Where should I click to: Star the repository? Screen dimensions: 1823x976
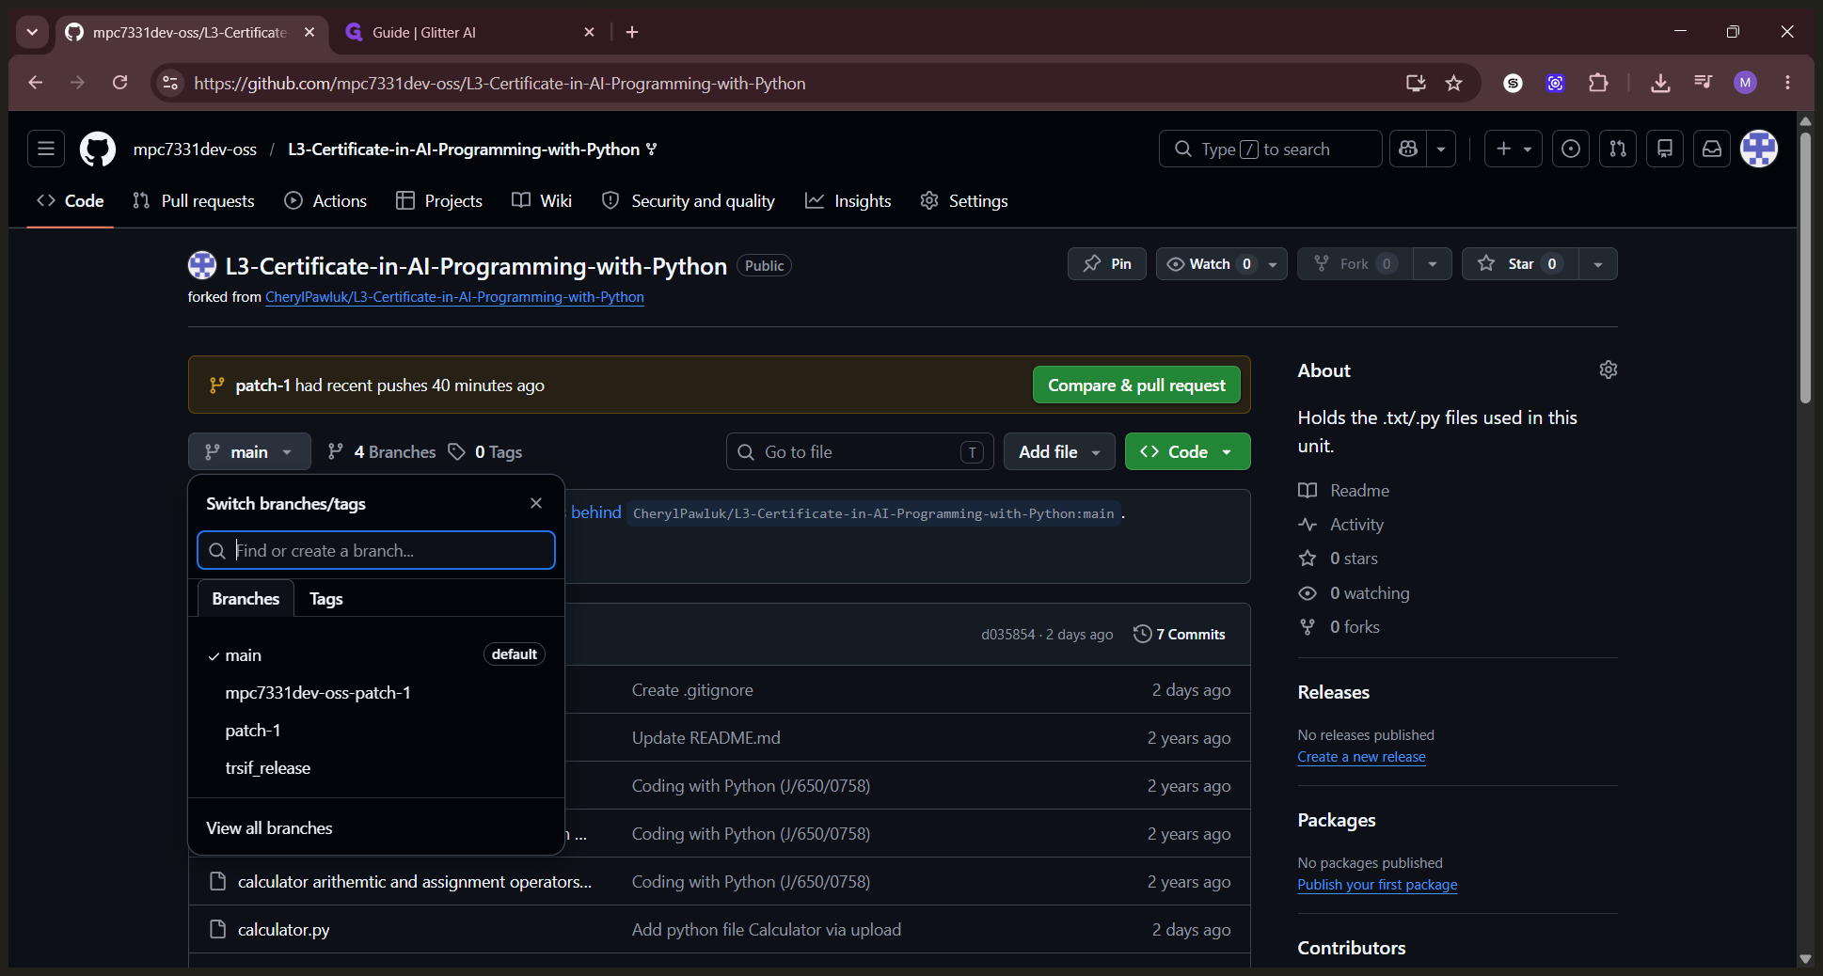click(1520, 263)
